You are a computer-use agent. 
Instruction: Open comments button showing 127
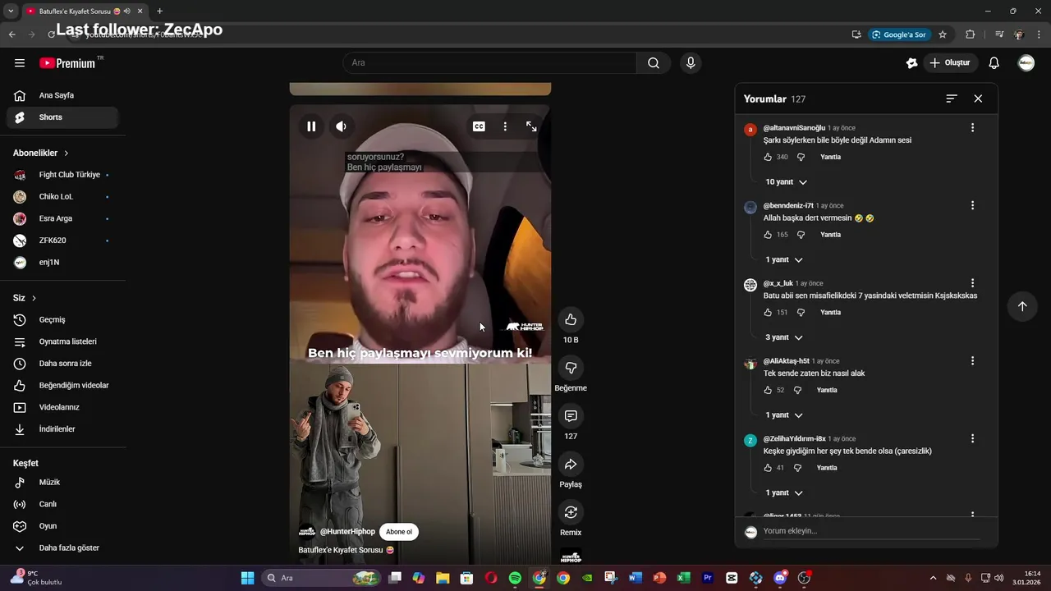(571, 416)
